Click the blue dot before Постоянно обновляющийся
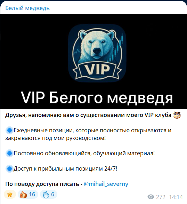Viewport: 187px width, 204px height. [9, 154]
